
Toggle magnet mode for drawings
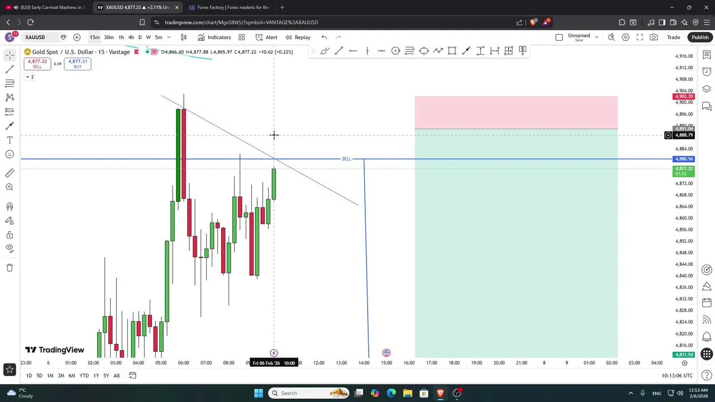click(9, 207)
